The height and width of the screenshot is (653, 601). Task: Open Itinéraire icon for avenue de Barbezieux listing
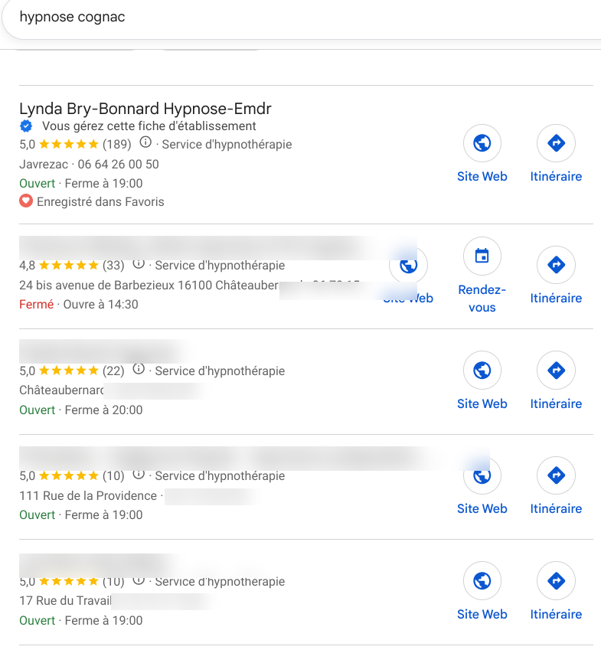pos(556,265)
